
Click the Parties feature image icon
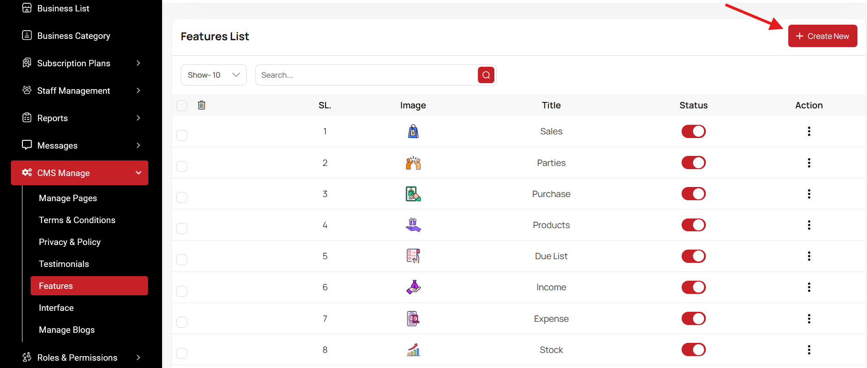pyautogui.click(x=413, y=163)
